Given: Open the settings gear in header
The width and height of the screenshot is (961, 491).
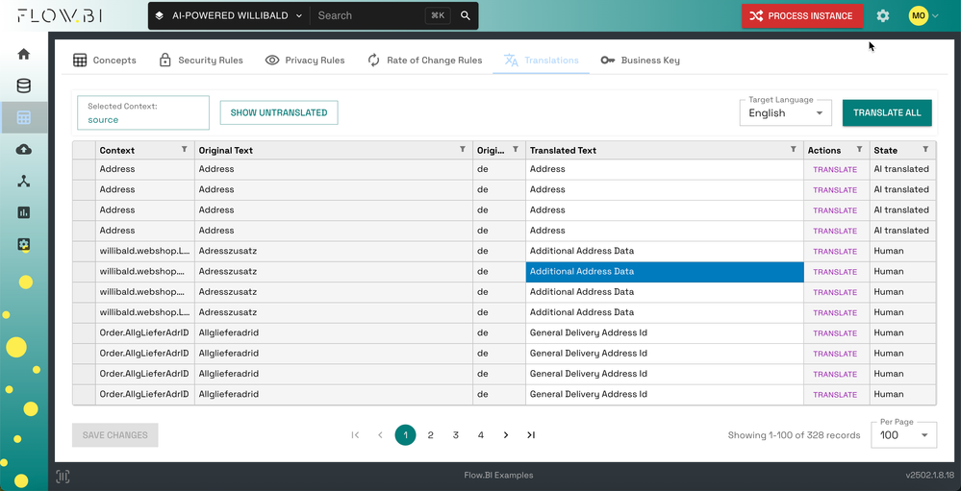Looking at the screenshot, I should pyautogui.click(x=882, y=16).
